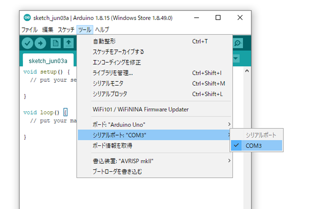
Task: Select the sketch_jun03a editor tab
Action: click(x=48, y=61)
